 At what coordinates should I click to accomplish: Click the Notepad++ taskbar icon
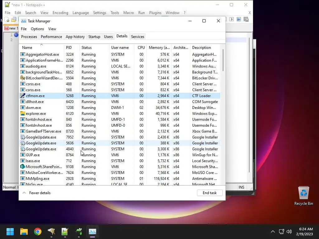[65, 231]
